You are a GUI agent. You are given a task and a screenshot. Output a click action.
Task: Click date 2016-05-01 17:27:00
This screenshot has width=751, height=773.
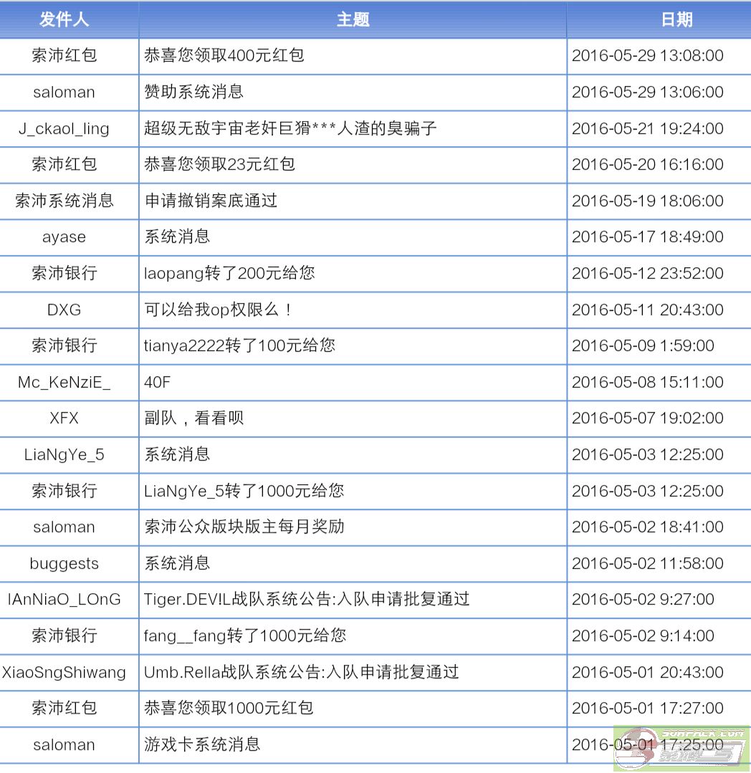tap(648, 709)
